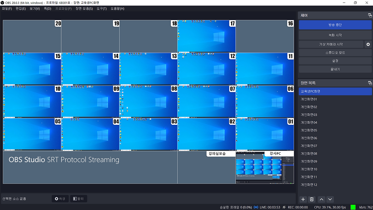Pop out the 장면 목록 scene dock
The height and width of the screenshot is (210, 373).
370,83
